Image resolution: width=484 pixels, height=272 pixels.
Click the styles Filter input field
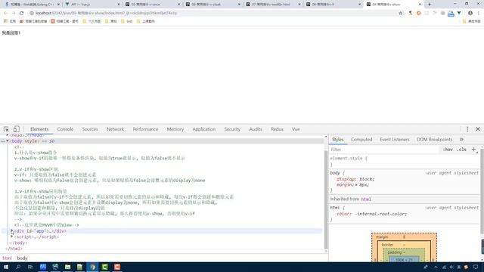coord(384,150)
